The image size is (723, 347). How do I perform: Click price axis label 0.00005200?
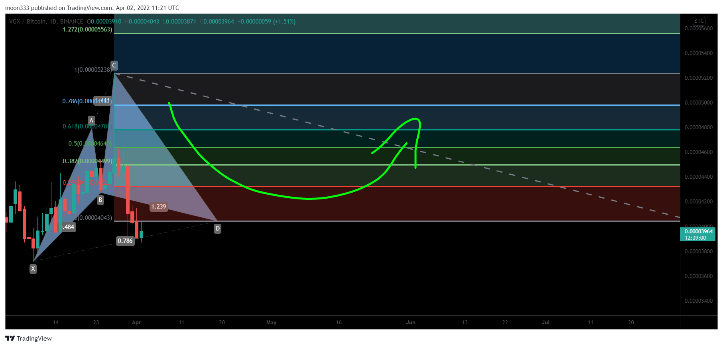pyautogui.click(x=698, y=78)
